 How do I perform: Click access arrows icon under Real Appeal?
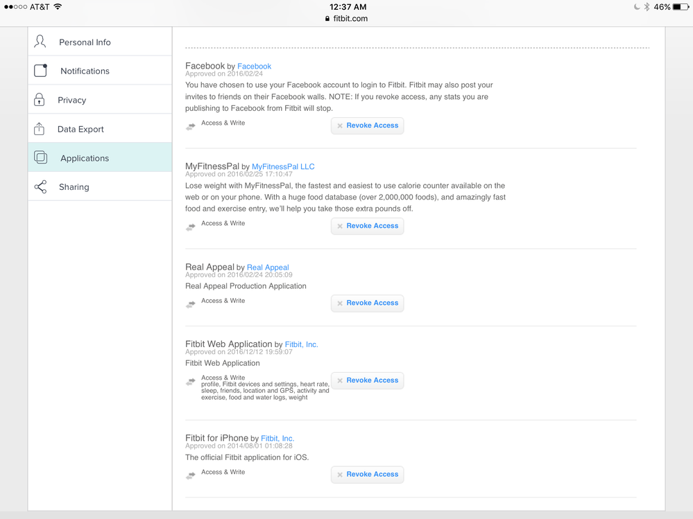[191, 304]
